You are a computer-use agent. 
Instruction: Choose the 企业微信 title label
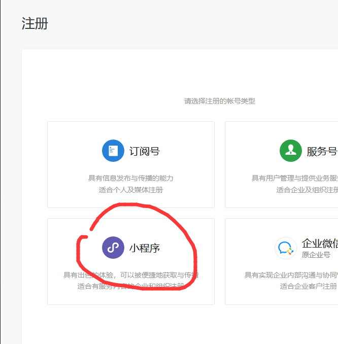[320, 243]
